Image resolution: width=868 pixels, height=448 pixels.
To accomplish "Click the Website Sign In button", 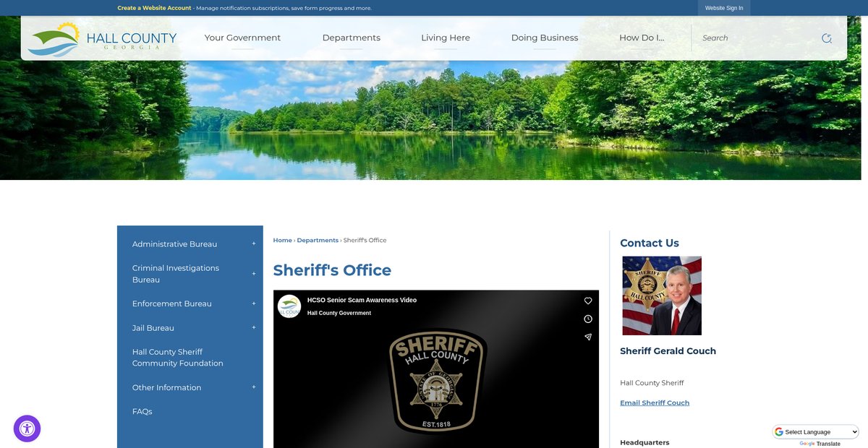I will 724,8.
